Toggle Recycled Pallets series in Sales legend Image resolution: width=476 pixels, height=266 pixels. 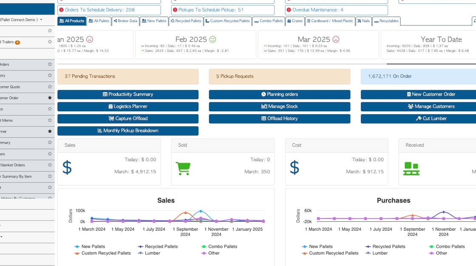tap(158, 246)
